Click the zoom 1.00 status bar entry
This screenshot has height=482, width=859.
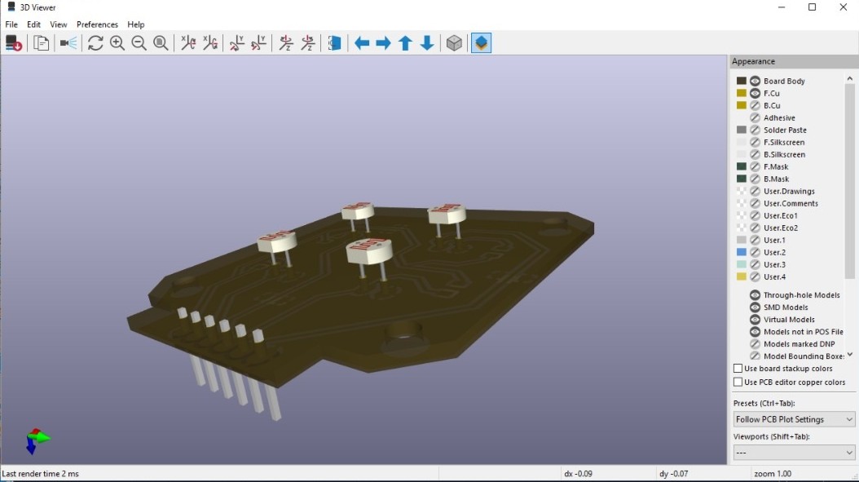pos(773,474)
